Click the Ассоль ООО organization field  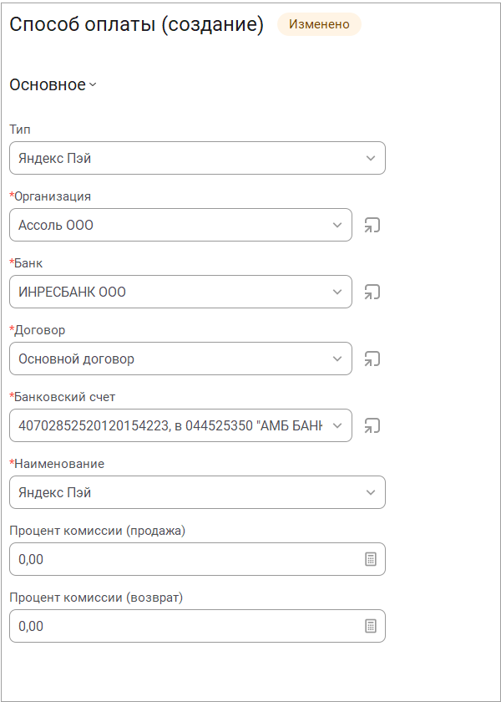click(x=180, y=225)
